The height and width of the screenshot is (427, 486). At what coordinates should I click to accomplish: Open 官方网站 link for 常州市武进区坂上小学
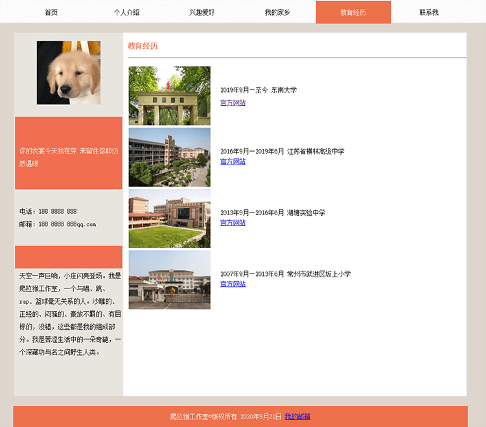[233, 284]
